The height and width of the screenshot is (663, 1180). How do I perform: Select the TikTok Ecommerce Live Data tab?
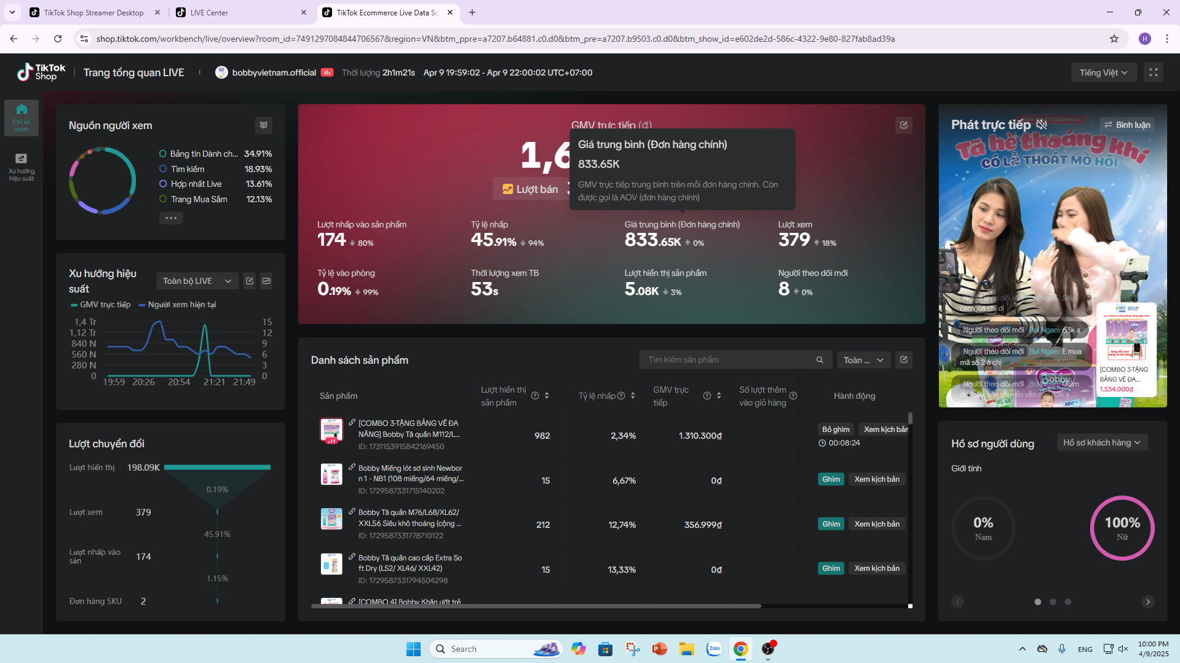(x=387, y=12)
